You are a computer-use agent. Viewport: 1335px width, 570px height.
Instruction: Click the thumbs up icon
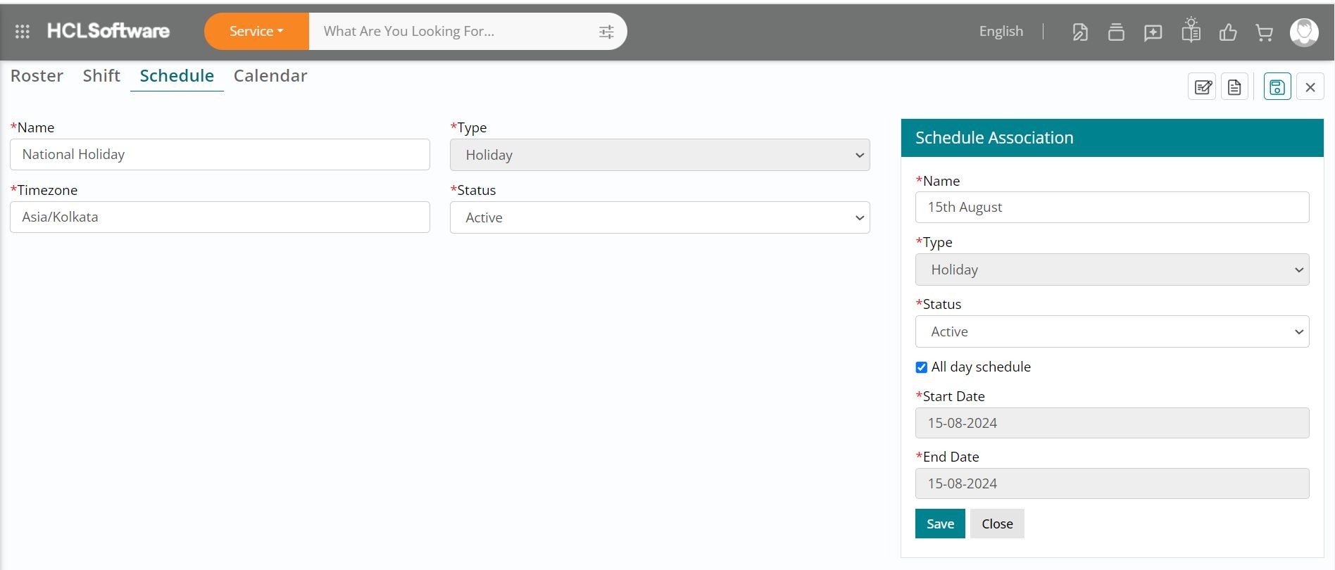[1228, 32]
